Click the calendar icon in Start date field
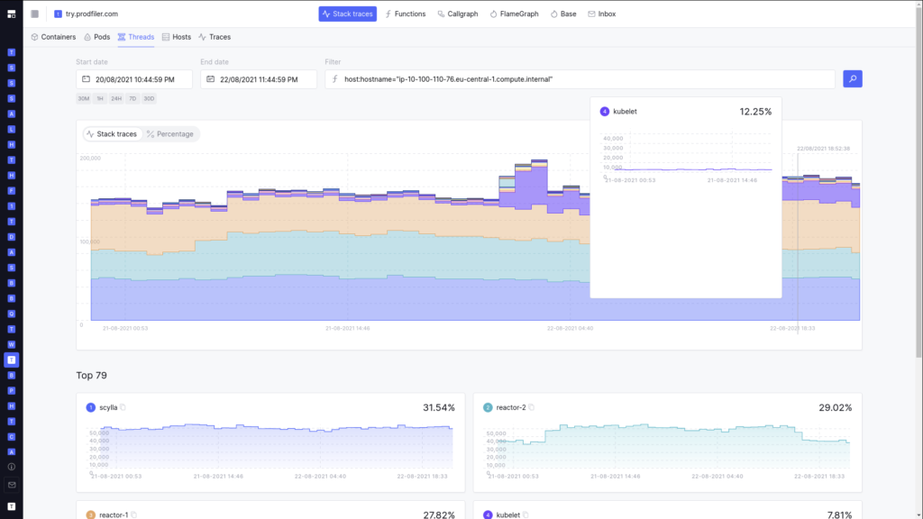This screenshot has width=923, height=519. (x=86, y=79)
